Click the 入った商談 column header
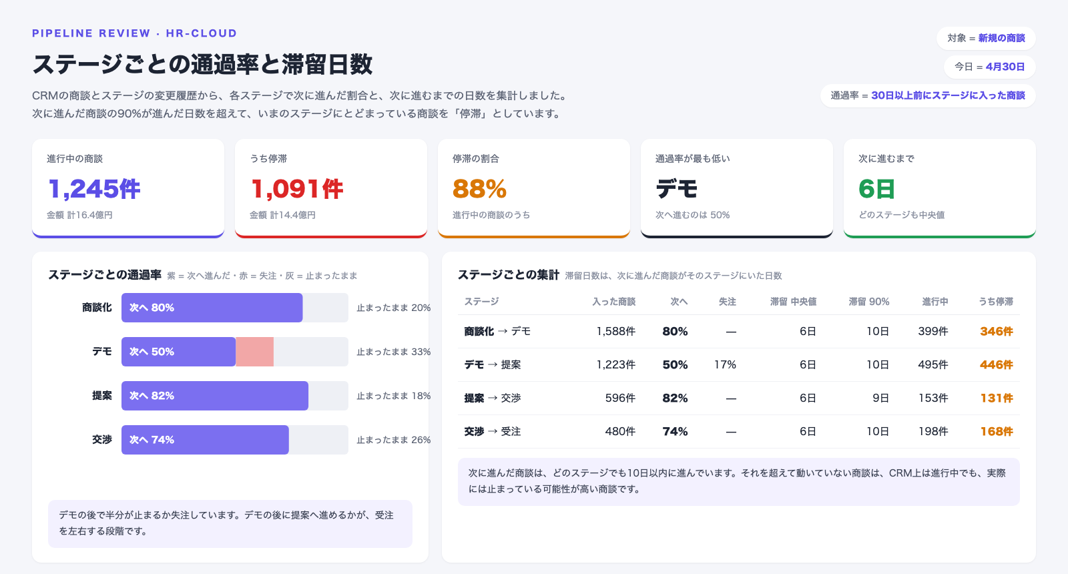The width and height of the screenshot is (1068, 574). tap(613, 302)
